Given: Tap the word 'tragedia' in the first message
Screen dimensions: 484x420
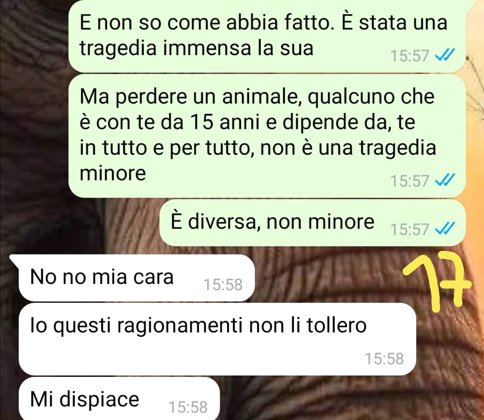Looking at the screenshot, I should point(118,48).
